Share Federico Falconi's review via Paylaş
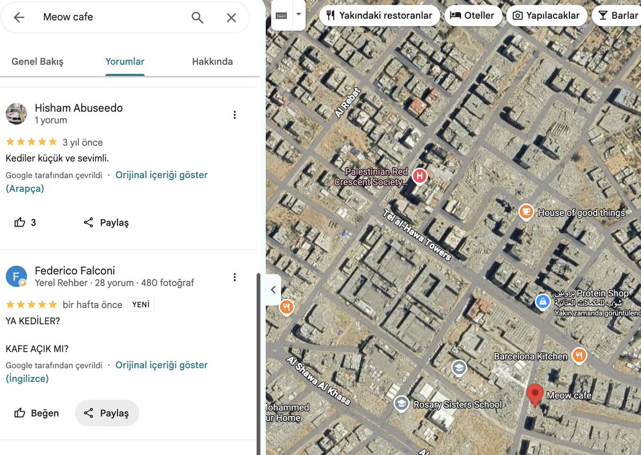 (107, 413)
